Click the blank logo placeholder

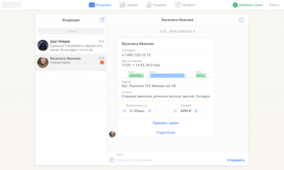12,5
